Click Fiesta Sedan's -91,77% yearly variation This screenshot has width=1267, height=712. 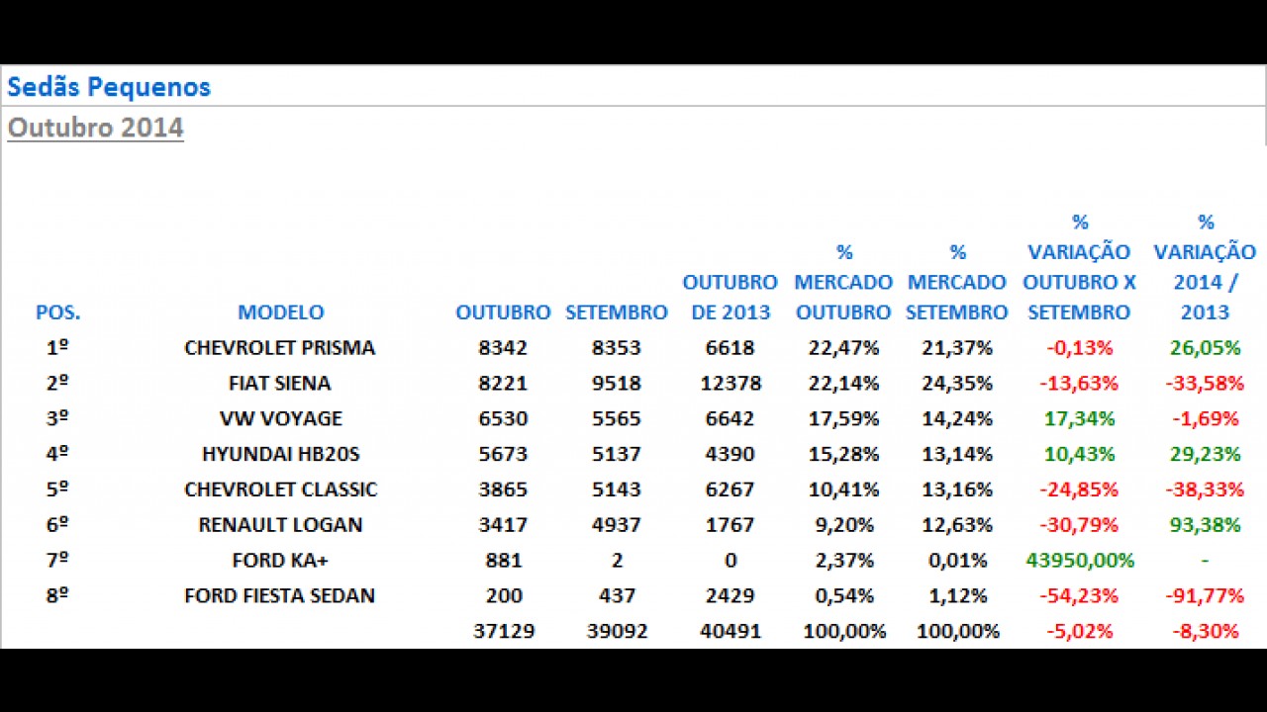[x=1205, y=596]
